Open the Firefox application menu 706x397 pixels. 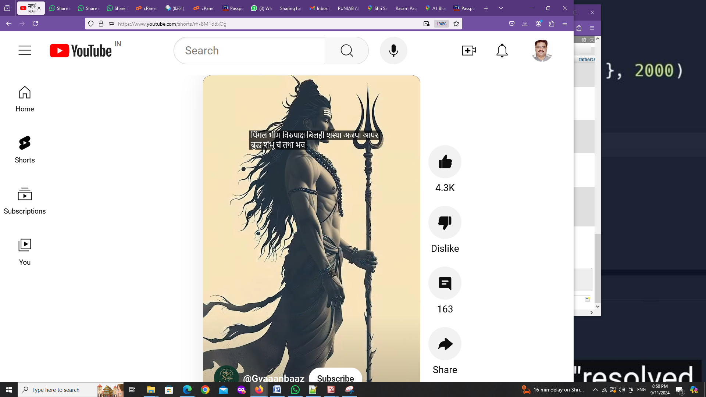tap(565, 24)
